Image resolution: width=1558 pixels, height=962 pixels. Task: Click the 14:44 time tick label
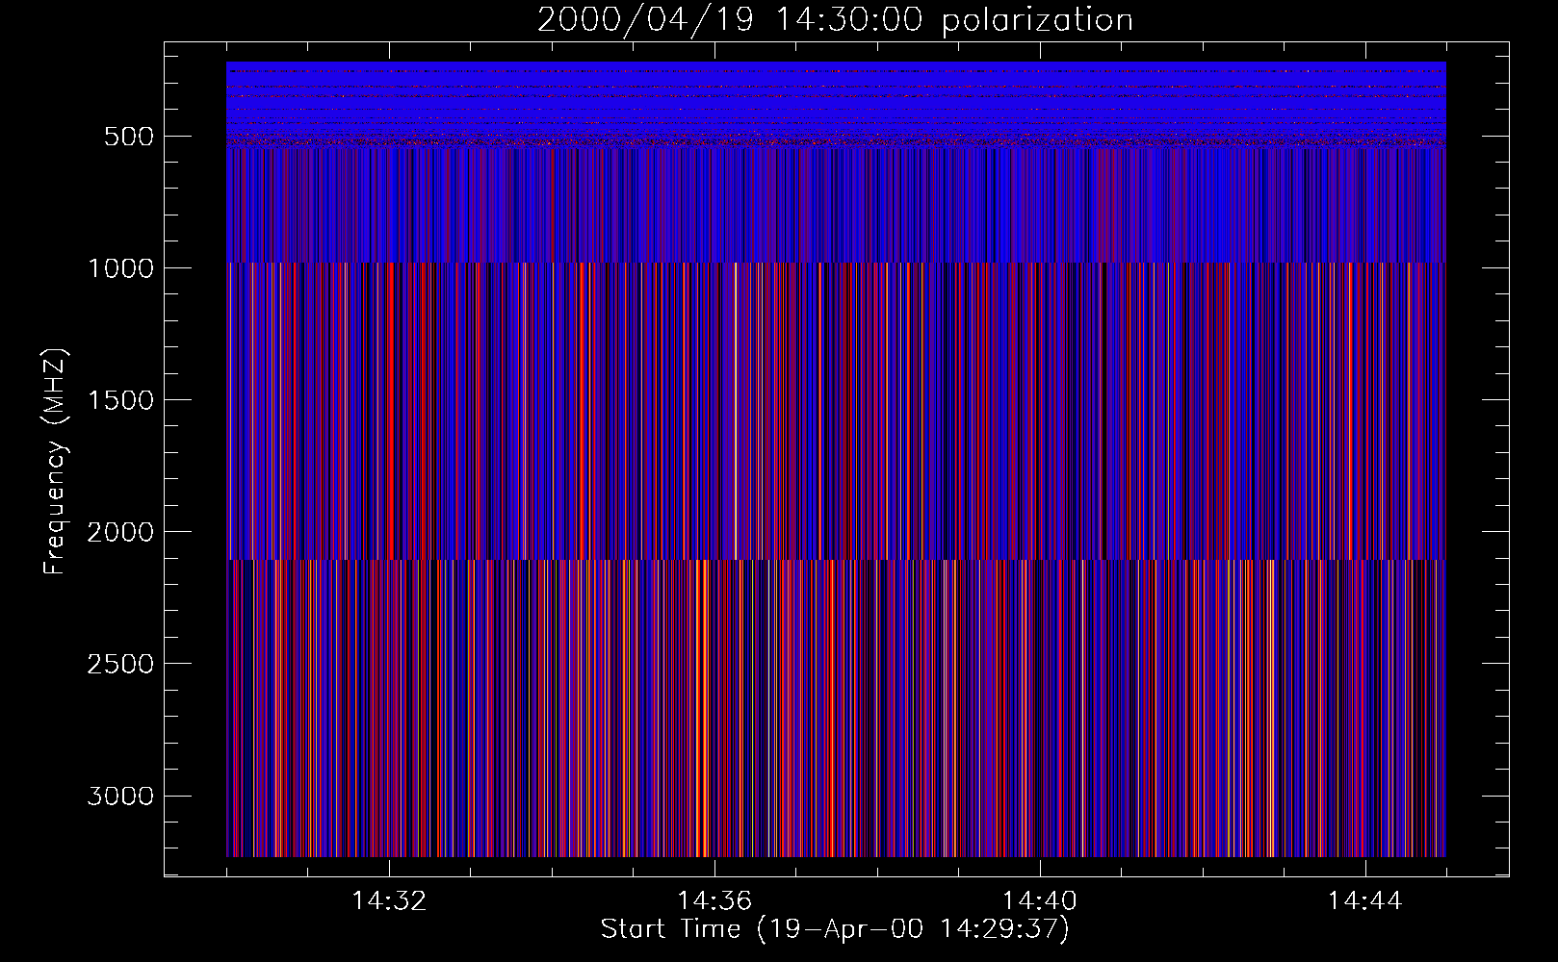coord(1365,901)
